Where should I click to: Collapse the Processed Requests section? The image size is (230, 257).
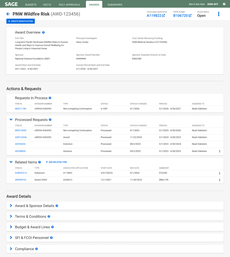[11, 120]
